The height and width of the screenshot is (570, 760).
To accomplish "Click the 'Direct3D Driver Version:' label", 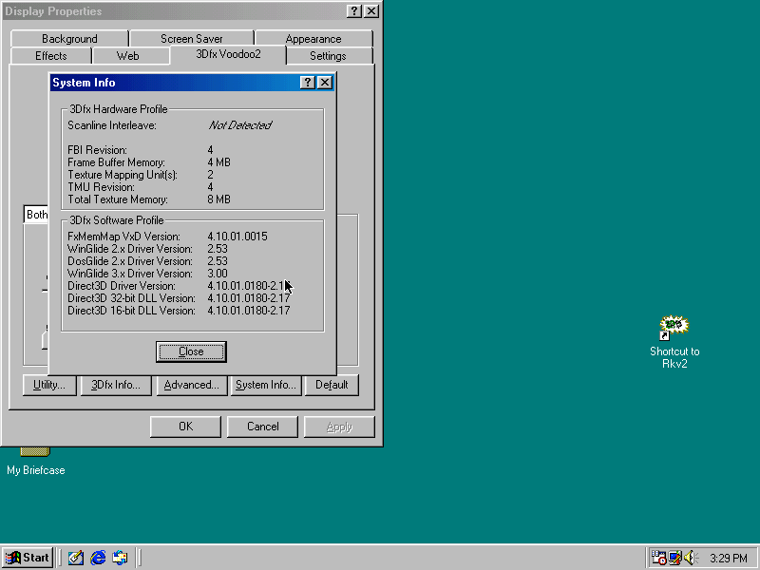I will [122, 286].
